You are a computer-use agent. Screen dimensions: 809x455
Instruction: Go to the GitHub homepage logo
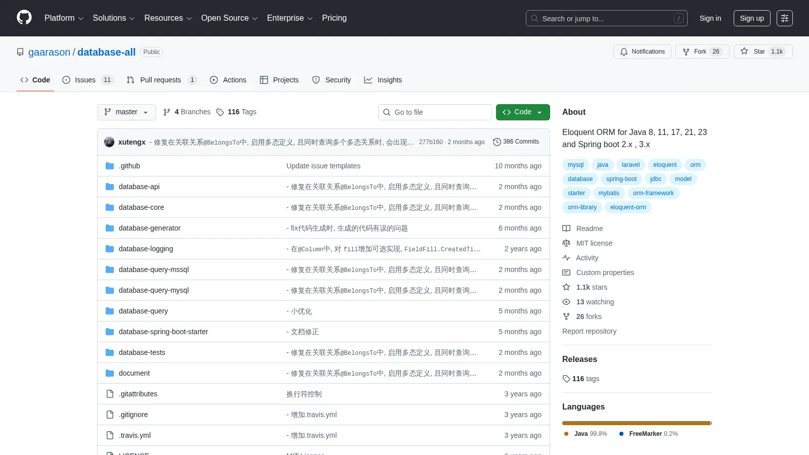point(24,18)
